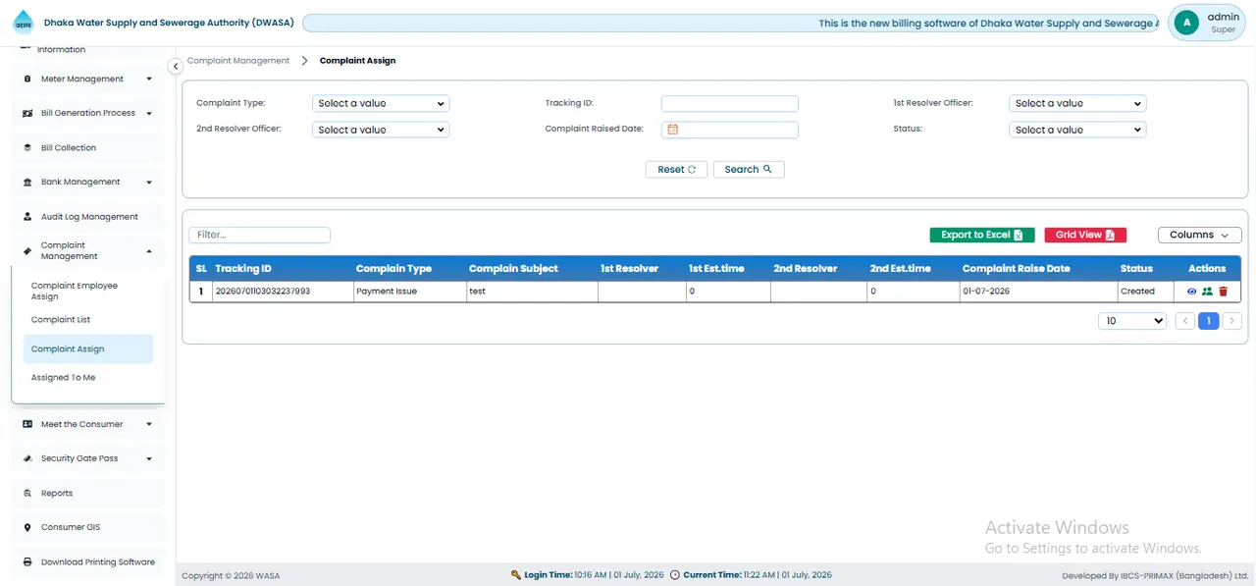
Task: Open Complaint Employee Assign submenu item
Action: (87, 291)
